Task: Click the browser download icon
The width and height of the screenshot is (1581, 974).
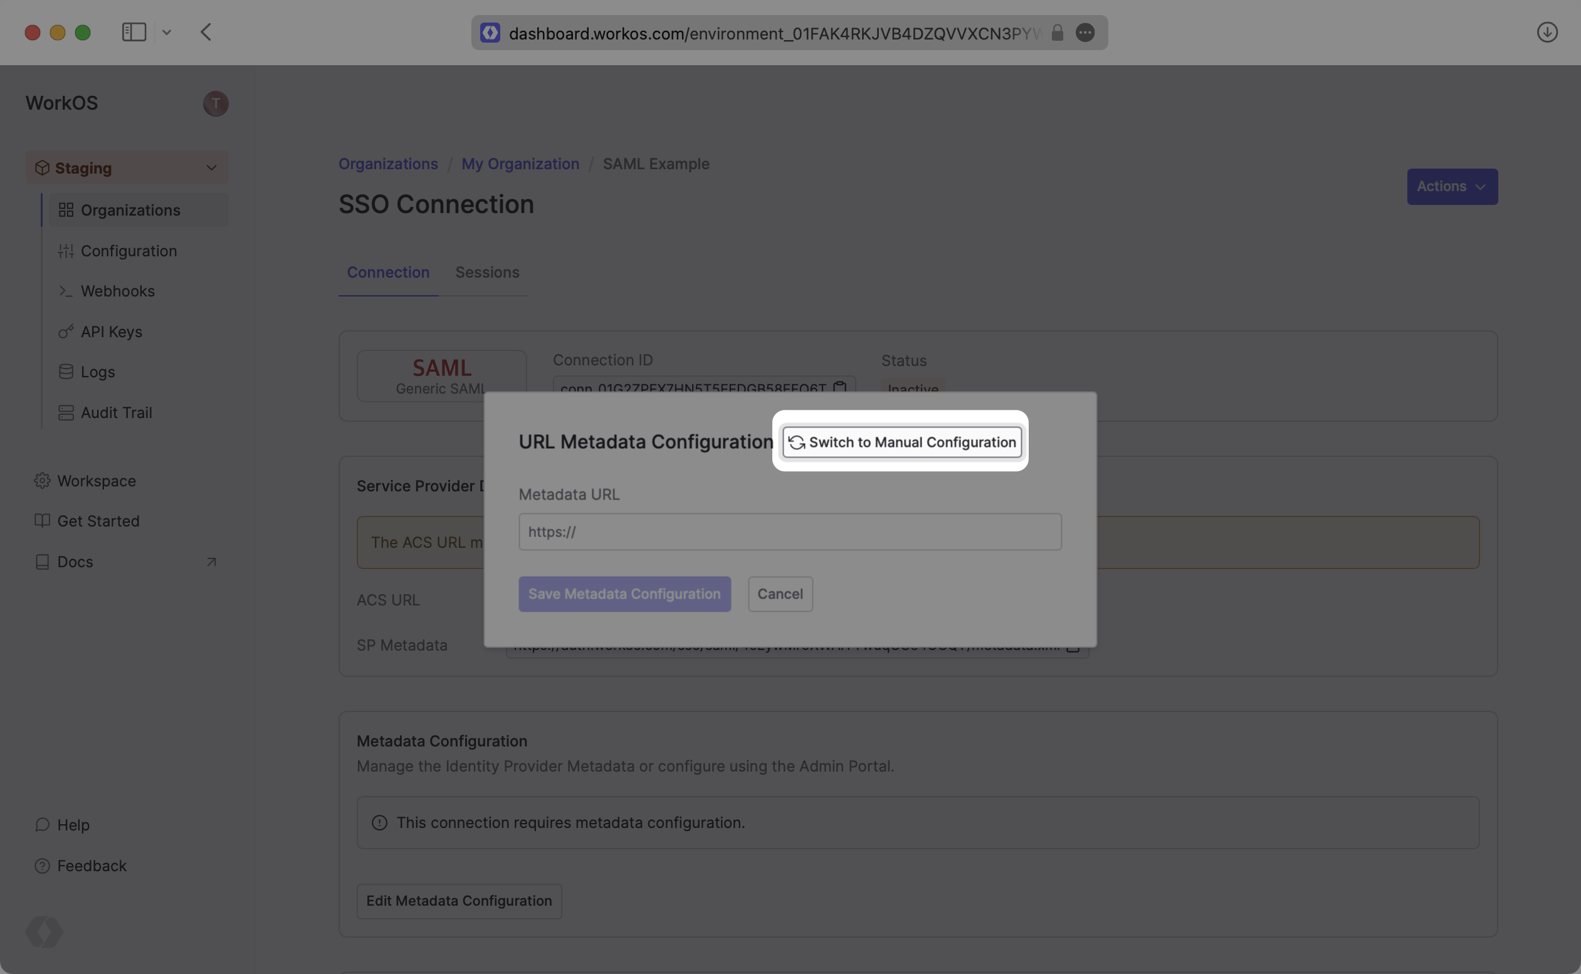Action: coord(1548,31)
